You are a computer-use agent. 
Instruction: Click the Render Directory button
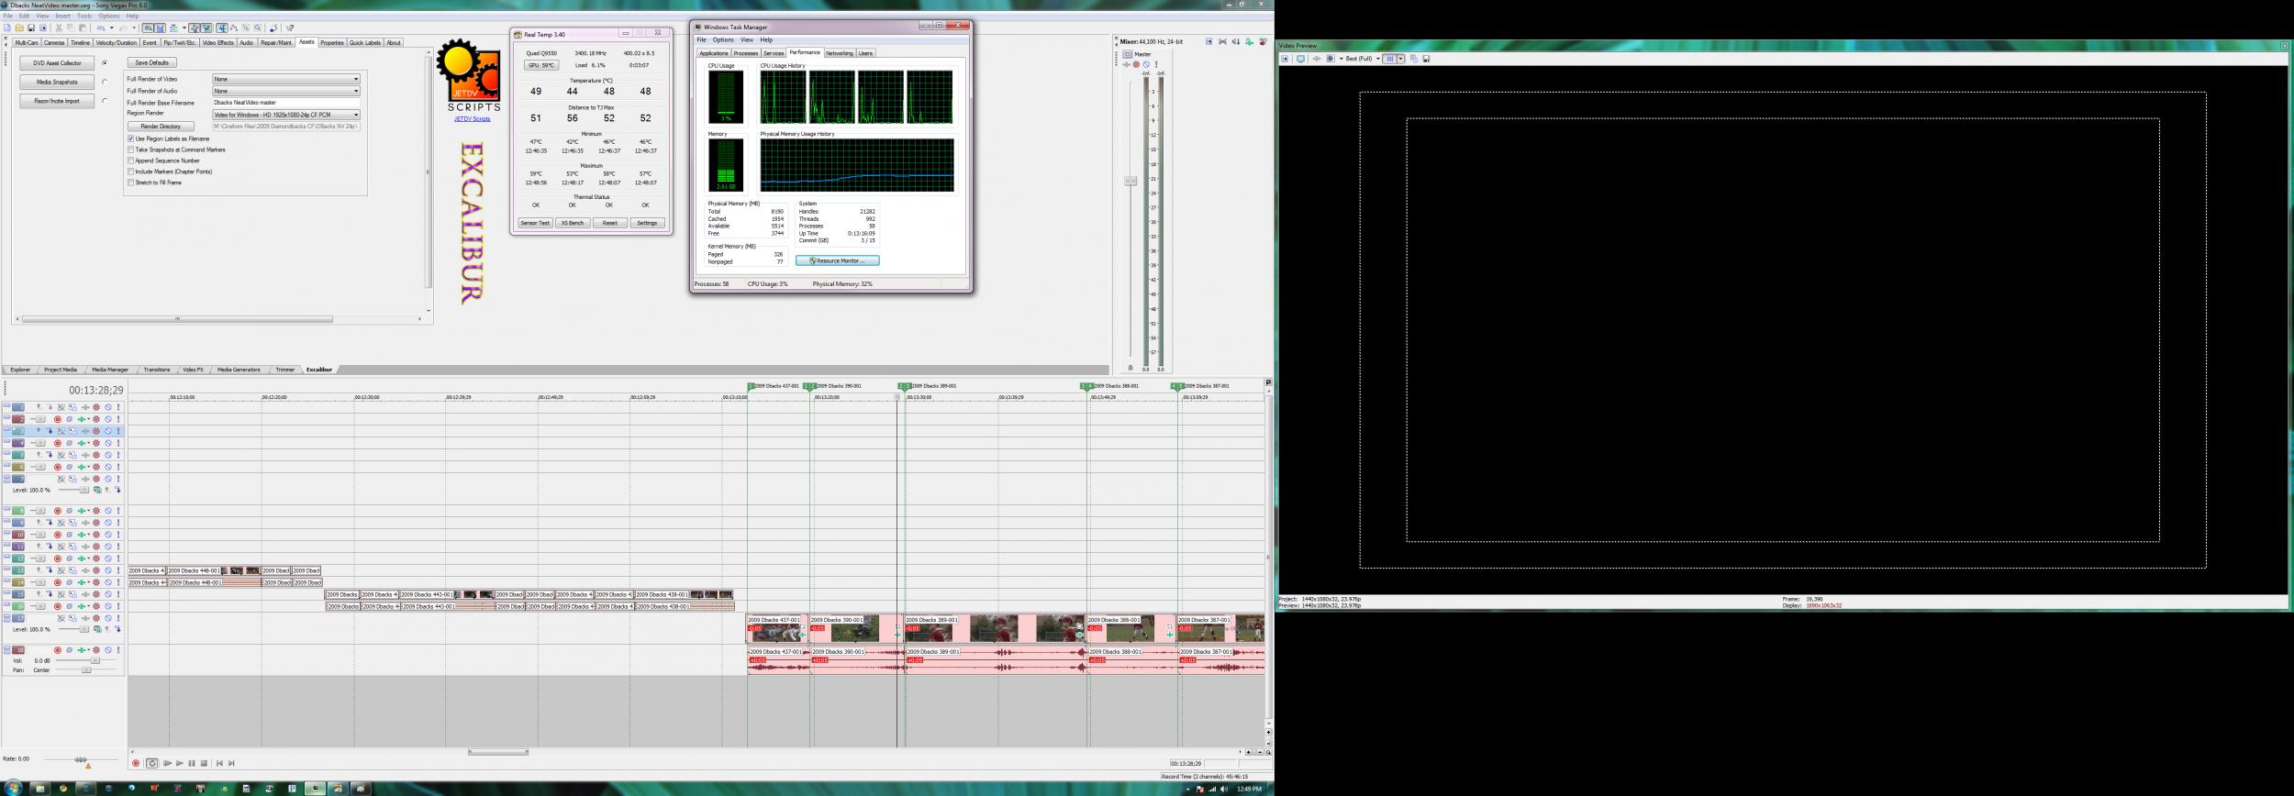[x=161, y=127]
